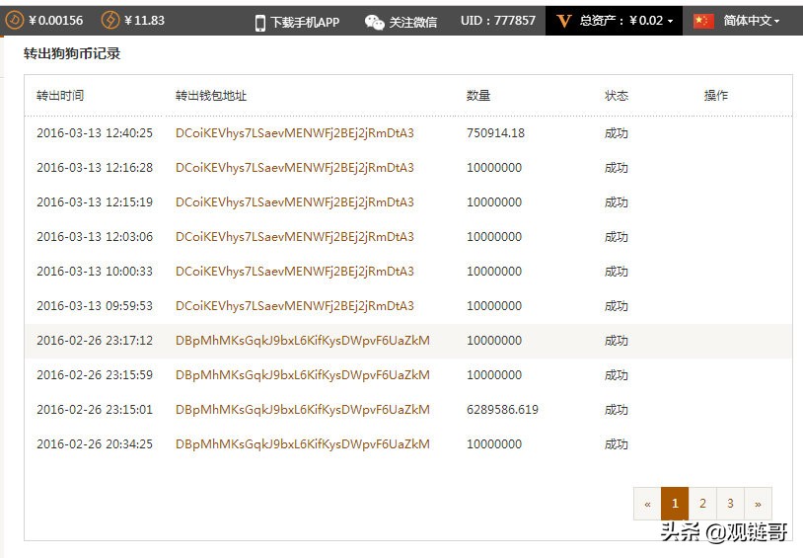This screenshot has height=558, width=803.
Task: Click the coin icon beside ¥11.83
Action: coord(110,21)
